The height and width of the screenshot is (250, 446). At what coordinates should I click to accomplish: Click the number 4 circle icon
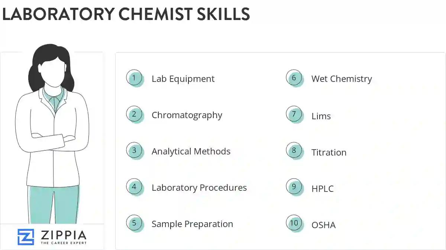(134, 187)
